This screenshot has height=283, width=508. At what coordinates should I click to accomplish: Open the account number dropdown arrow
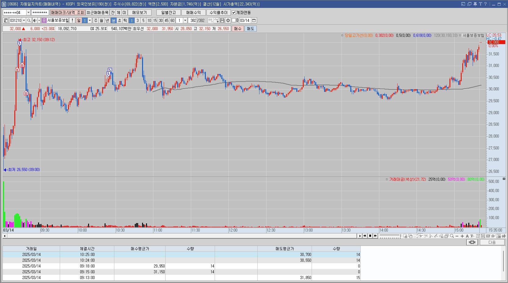click(29, 12)
